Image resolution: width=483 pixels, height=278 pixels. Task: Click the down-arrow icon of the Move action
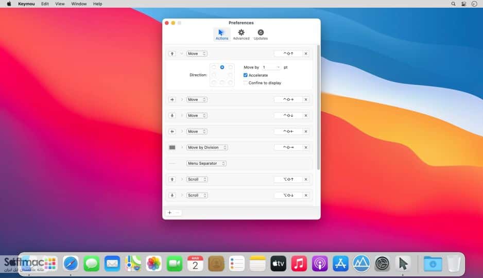[x=172, y=115]
